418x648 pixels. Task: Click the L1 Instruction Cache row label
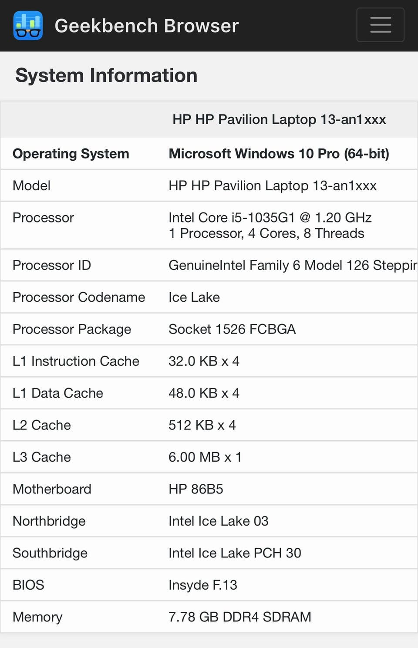point(76,361)
